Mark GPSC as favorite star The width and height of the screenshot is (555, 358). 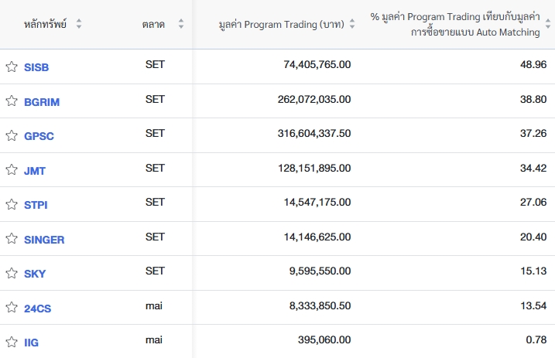(x=12, y=135)
